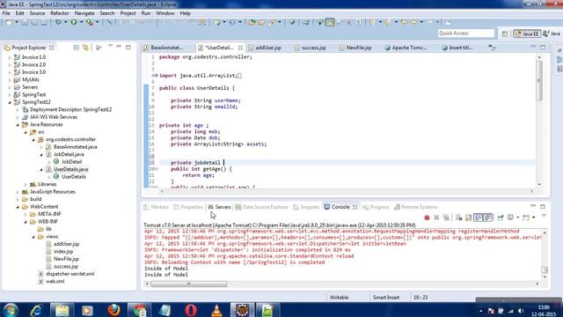563x317 pixels.
Task: Click Pin Console icon
Action: (x=501, y=217)
